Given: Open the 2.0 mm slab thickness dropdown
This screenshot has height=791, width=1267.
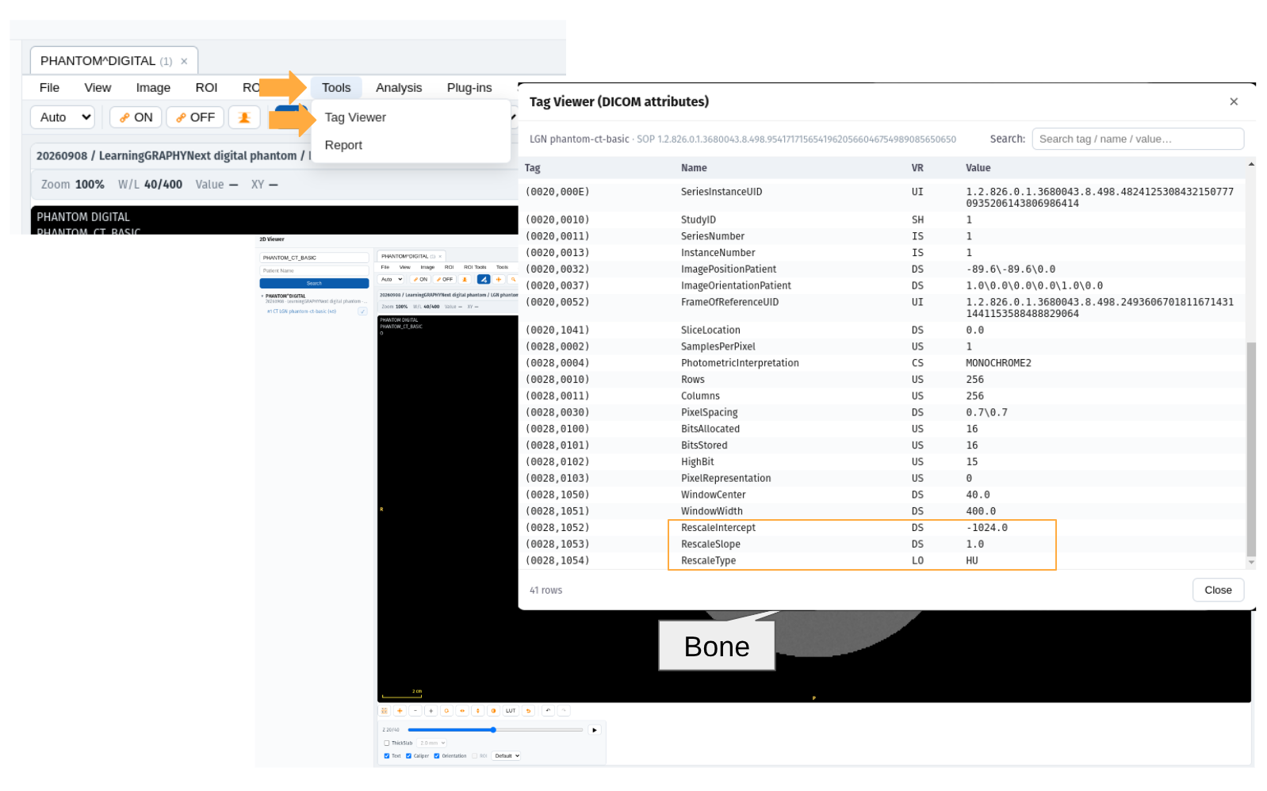Looking at the screenshot, I should (x=433, y=743).
